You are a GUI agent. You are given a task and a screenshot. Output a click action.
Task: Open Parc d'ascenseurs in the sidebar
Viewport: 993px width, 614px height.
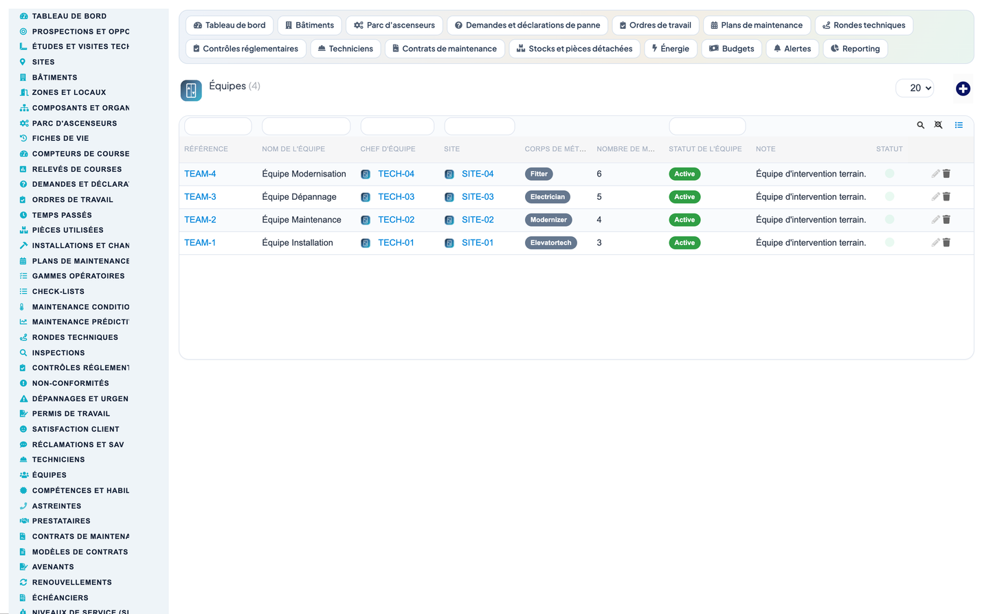coord(74,124)
